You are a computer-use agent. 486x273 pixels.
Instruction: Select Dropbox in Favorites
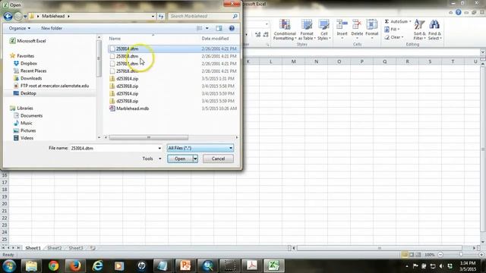[x=29, y=64]
